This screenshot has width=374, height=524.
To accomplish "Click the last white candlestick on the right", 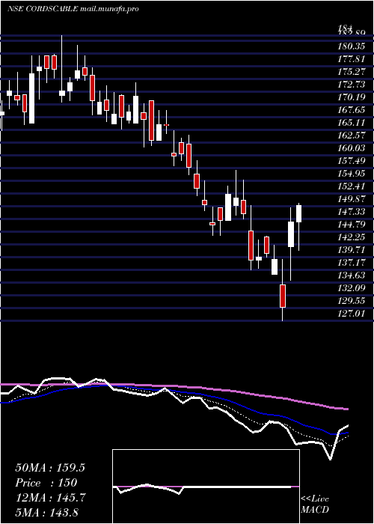I will click(x=298, y=213).
